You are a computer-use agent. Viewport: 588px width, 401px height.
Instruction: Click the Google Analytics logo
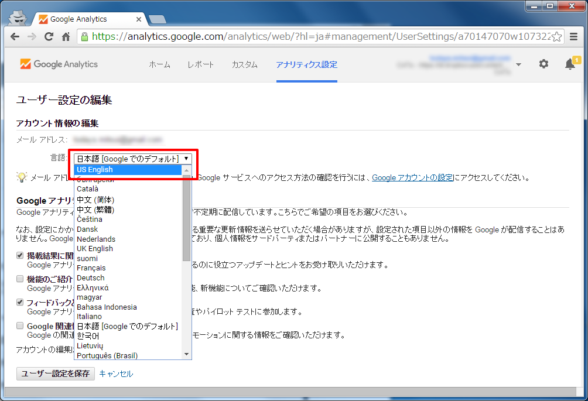point(59,64)
